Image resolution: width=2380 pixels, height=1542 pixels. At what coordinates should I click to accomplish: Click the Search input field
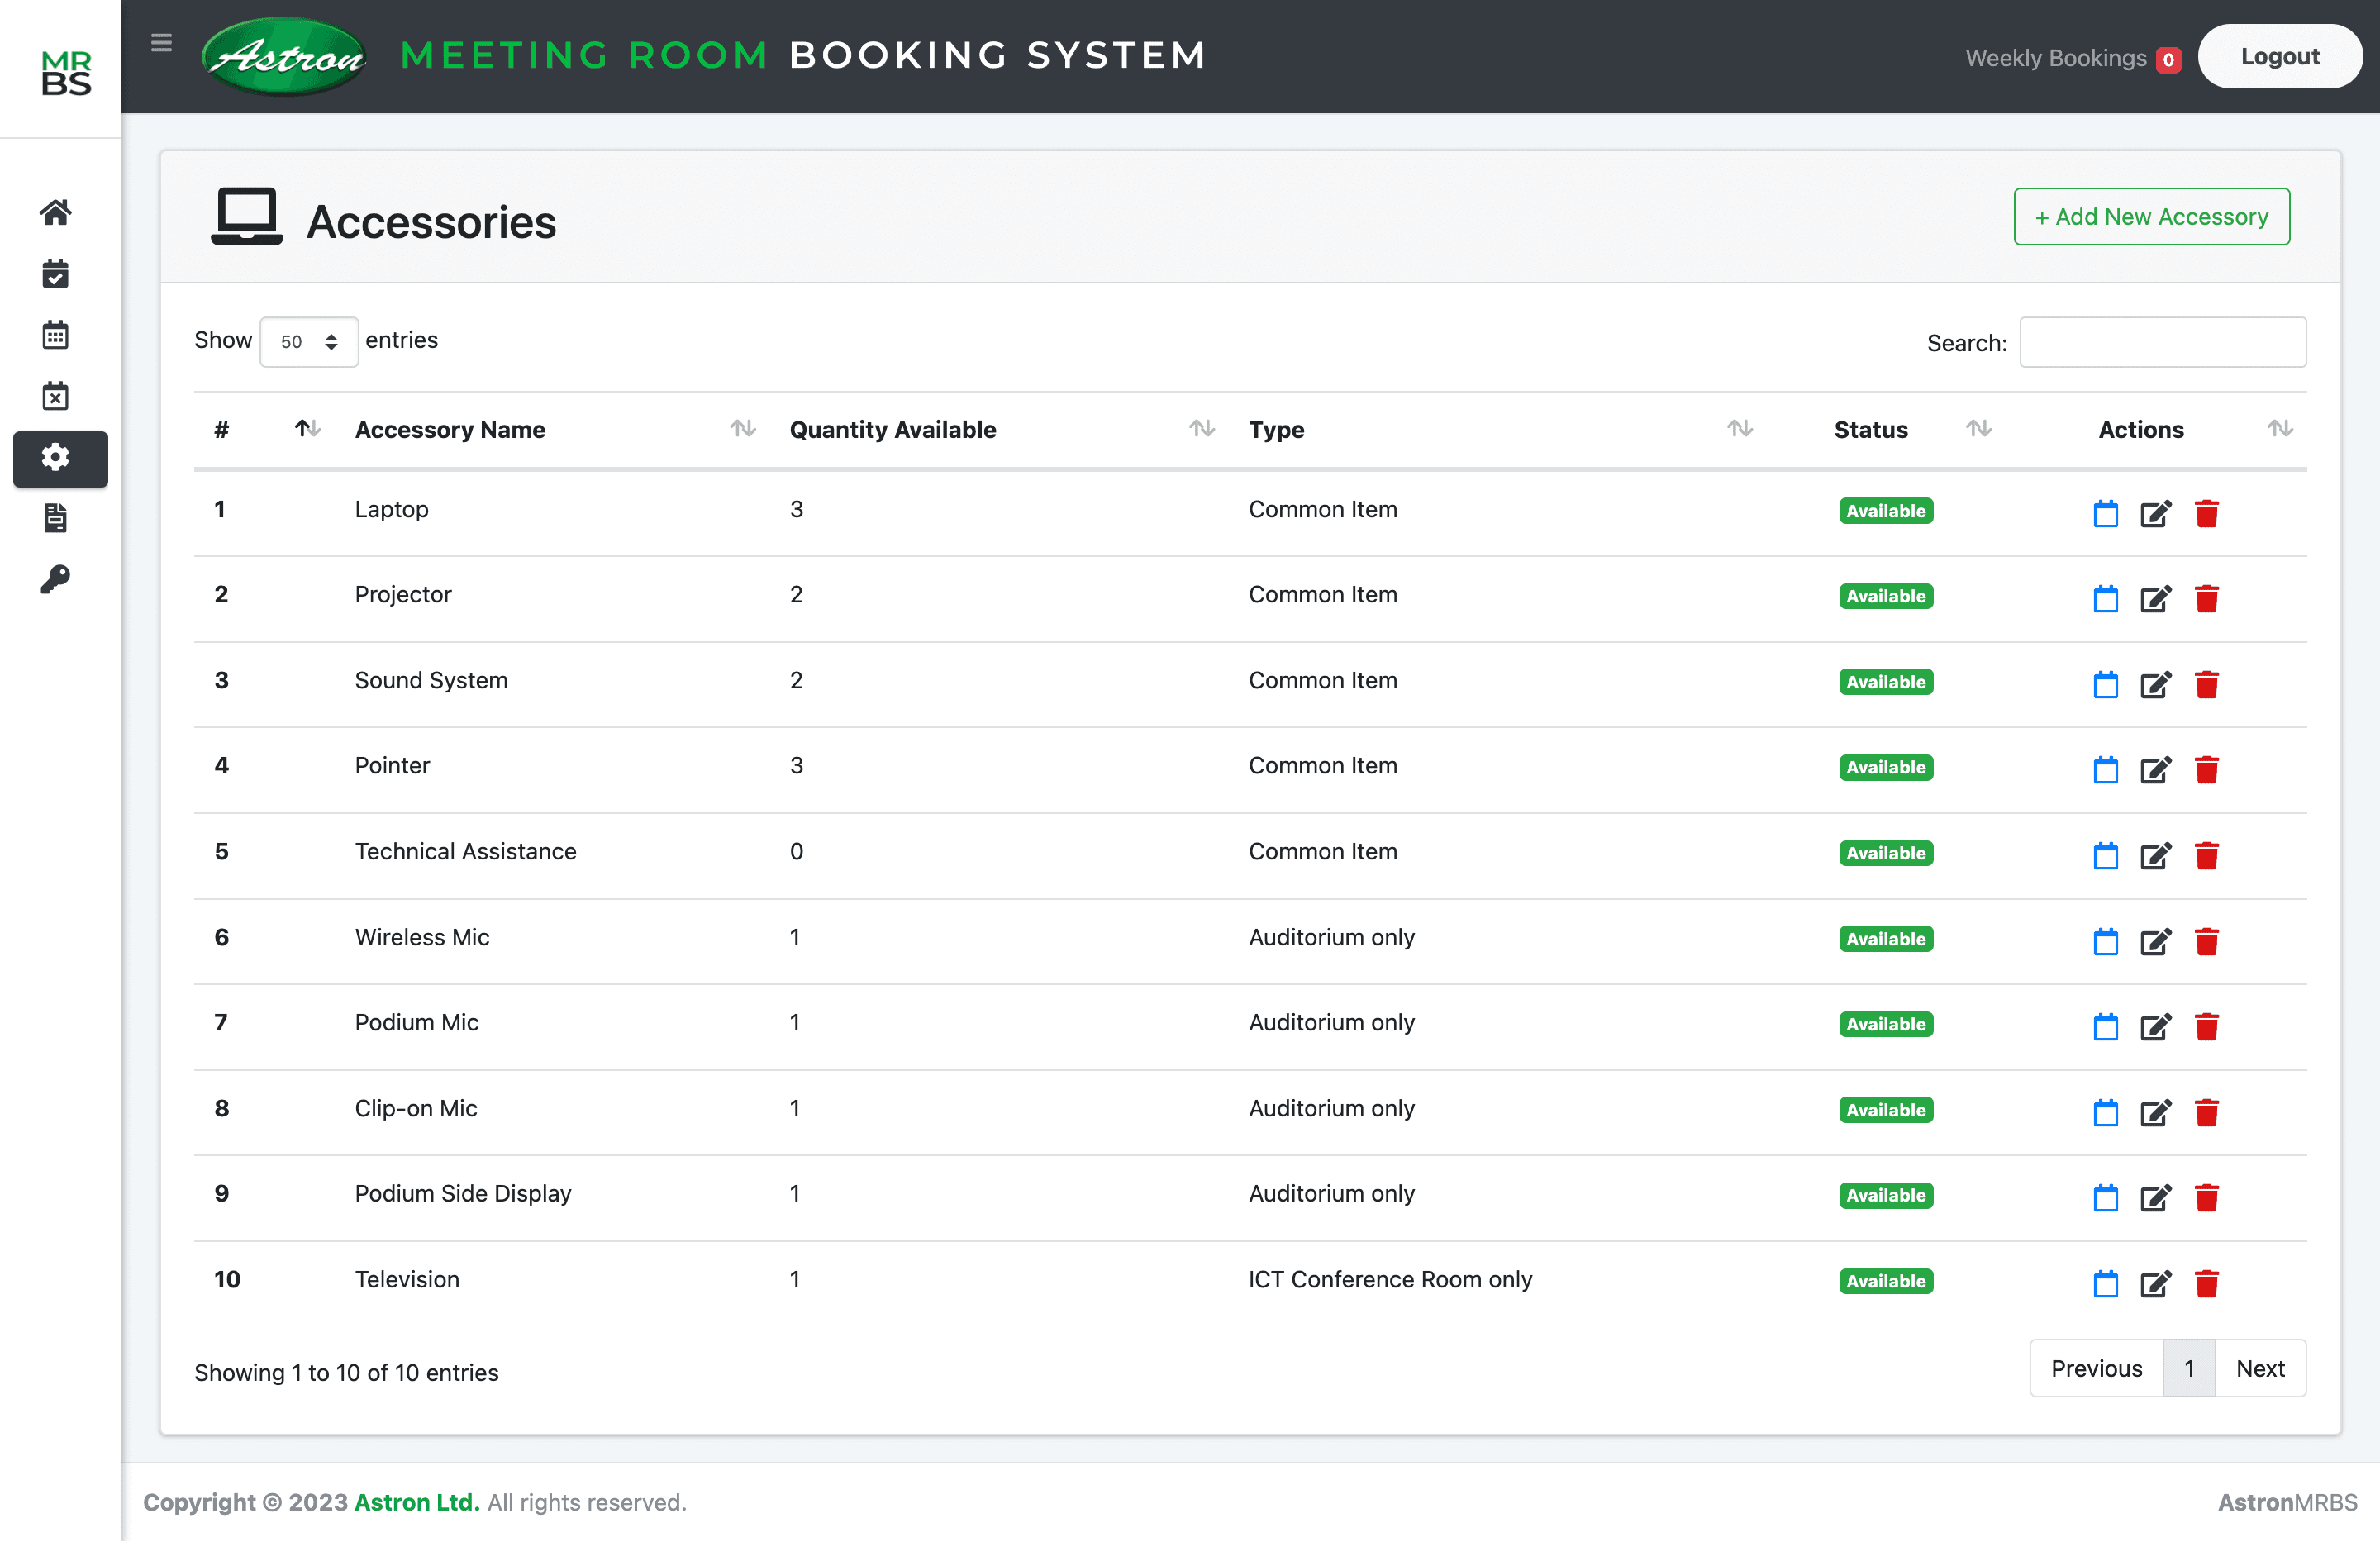click(2162, 343)
